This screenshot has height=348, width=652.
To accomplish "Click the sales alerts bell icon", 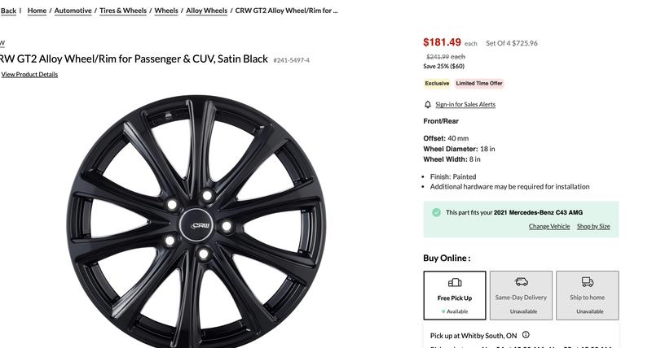I will point(428,105).
